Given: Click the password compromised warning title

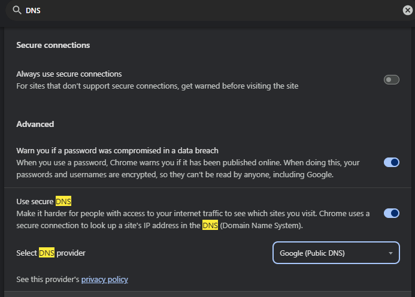Looking at the screenshot, I should click(x=117, y=150).
